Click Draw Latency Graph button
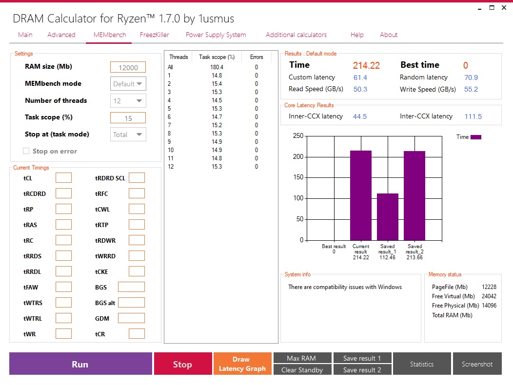The width and height of the screenshot is (513, 385). point(242,364)
